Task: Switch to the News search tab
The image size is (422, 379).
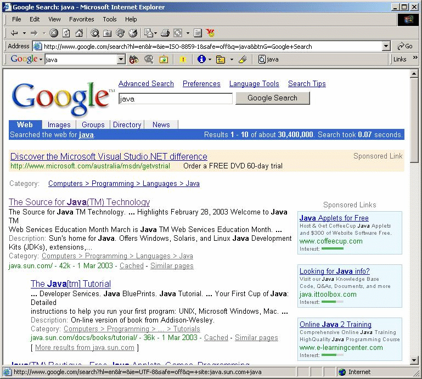Action: pyautogui.click(x=161, y=125)
